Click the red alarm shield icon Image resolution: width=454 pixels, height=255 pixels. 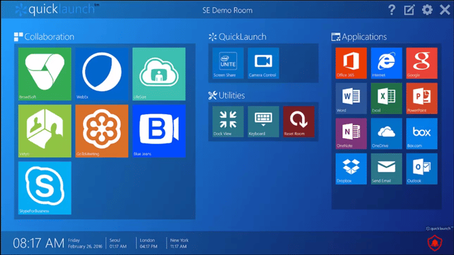(x=435, y=243)
